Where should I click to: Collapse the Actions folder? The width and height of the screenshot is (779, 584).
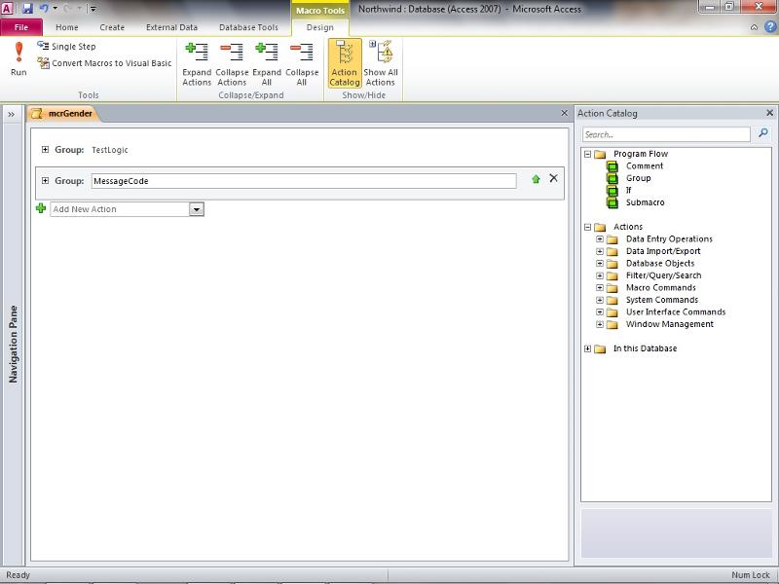pyautogui.click(x=588, y=227)
